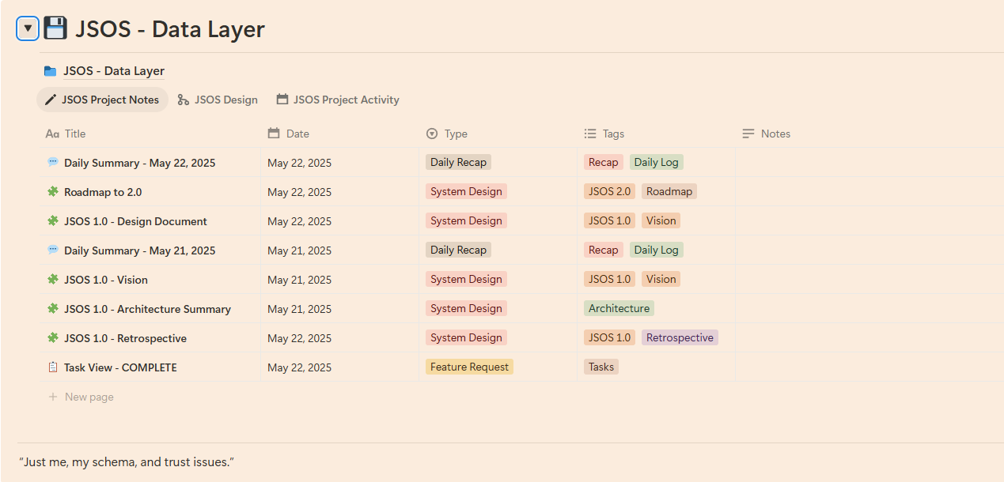The height and width of the screenshot is (482, 1004).
Task: Open the JSOS 1.0 - Design Document page
Action: [135, 221]
